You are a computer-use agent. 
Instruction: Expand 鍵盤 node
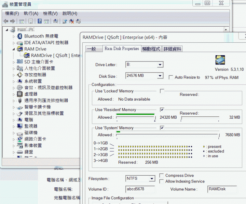click(x=14, y=152)
